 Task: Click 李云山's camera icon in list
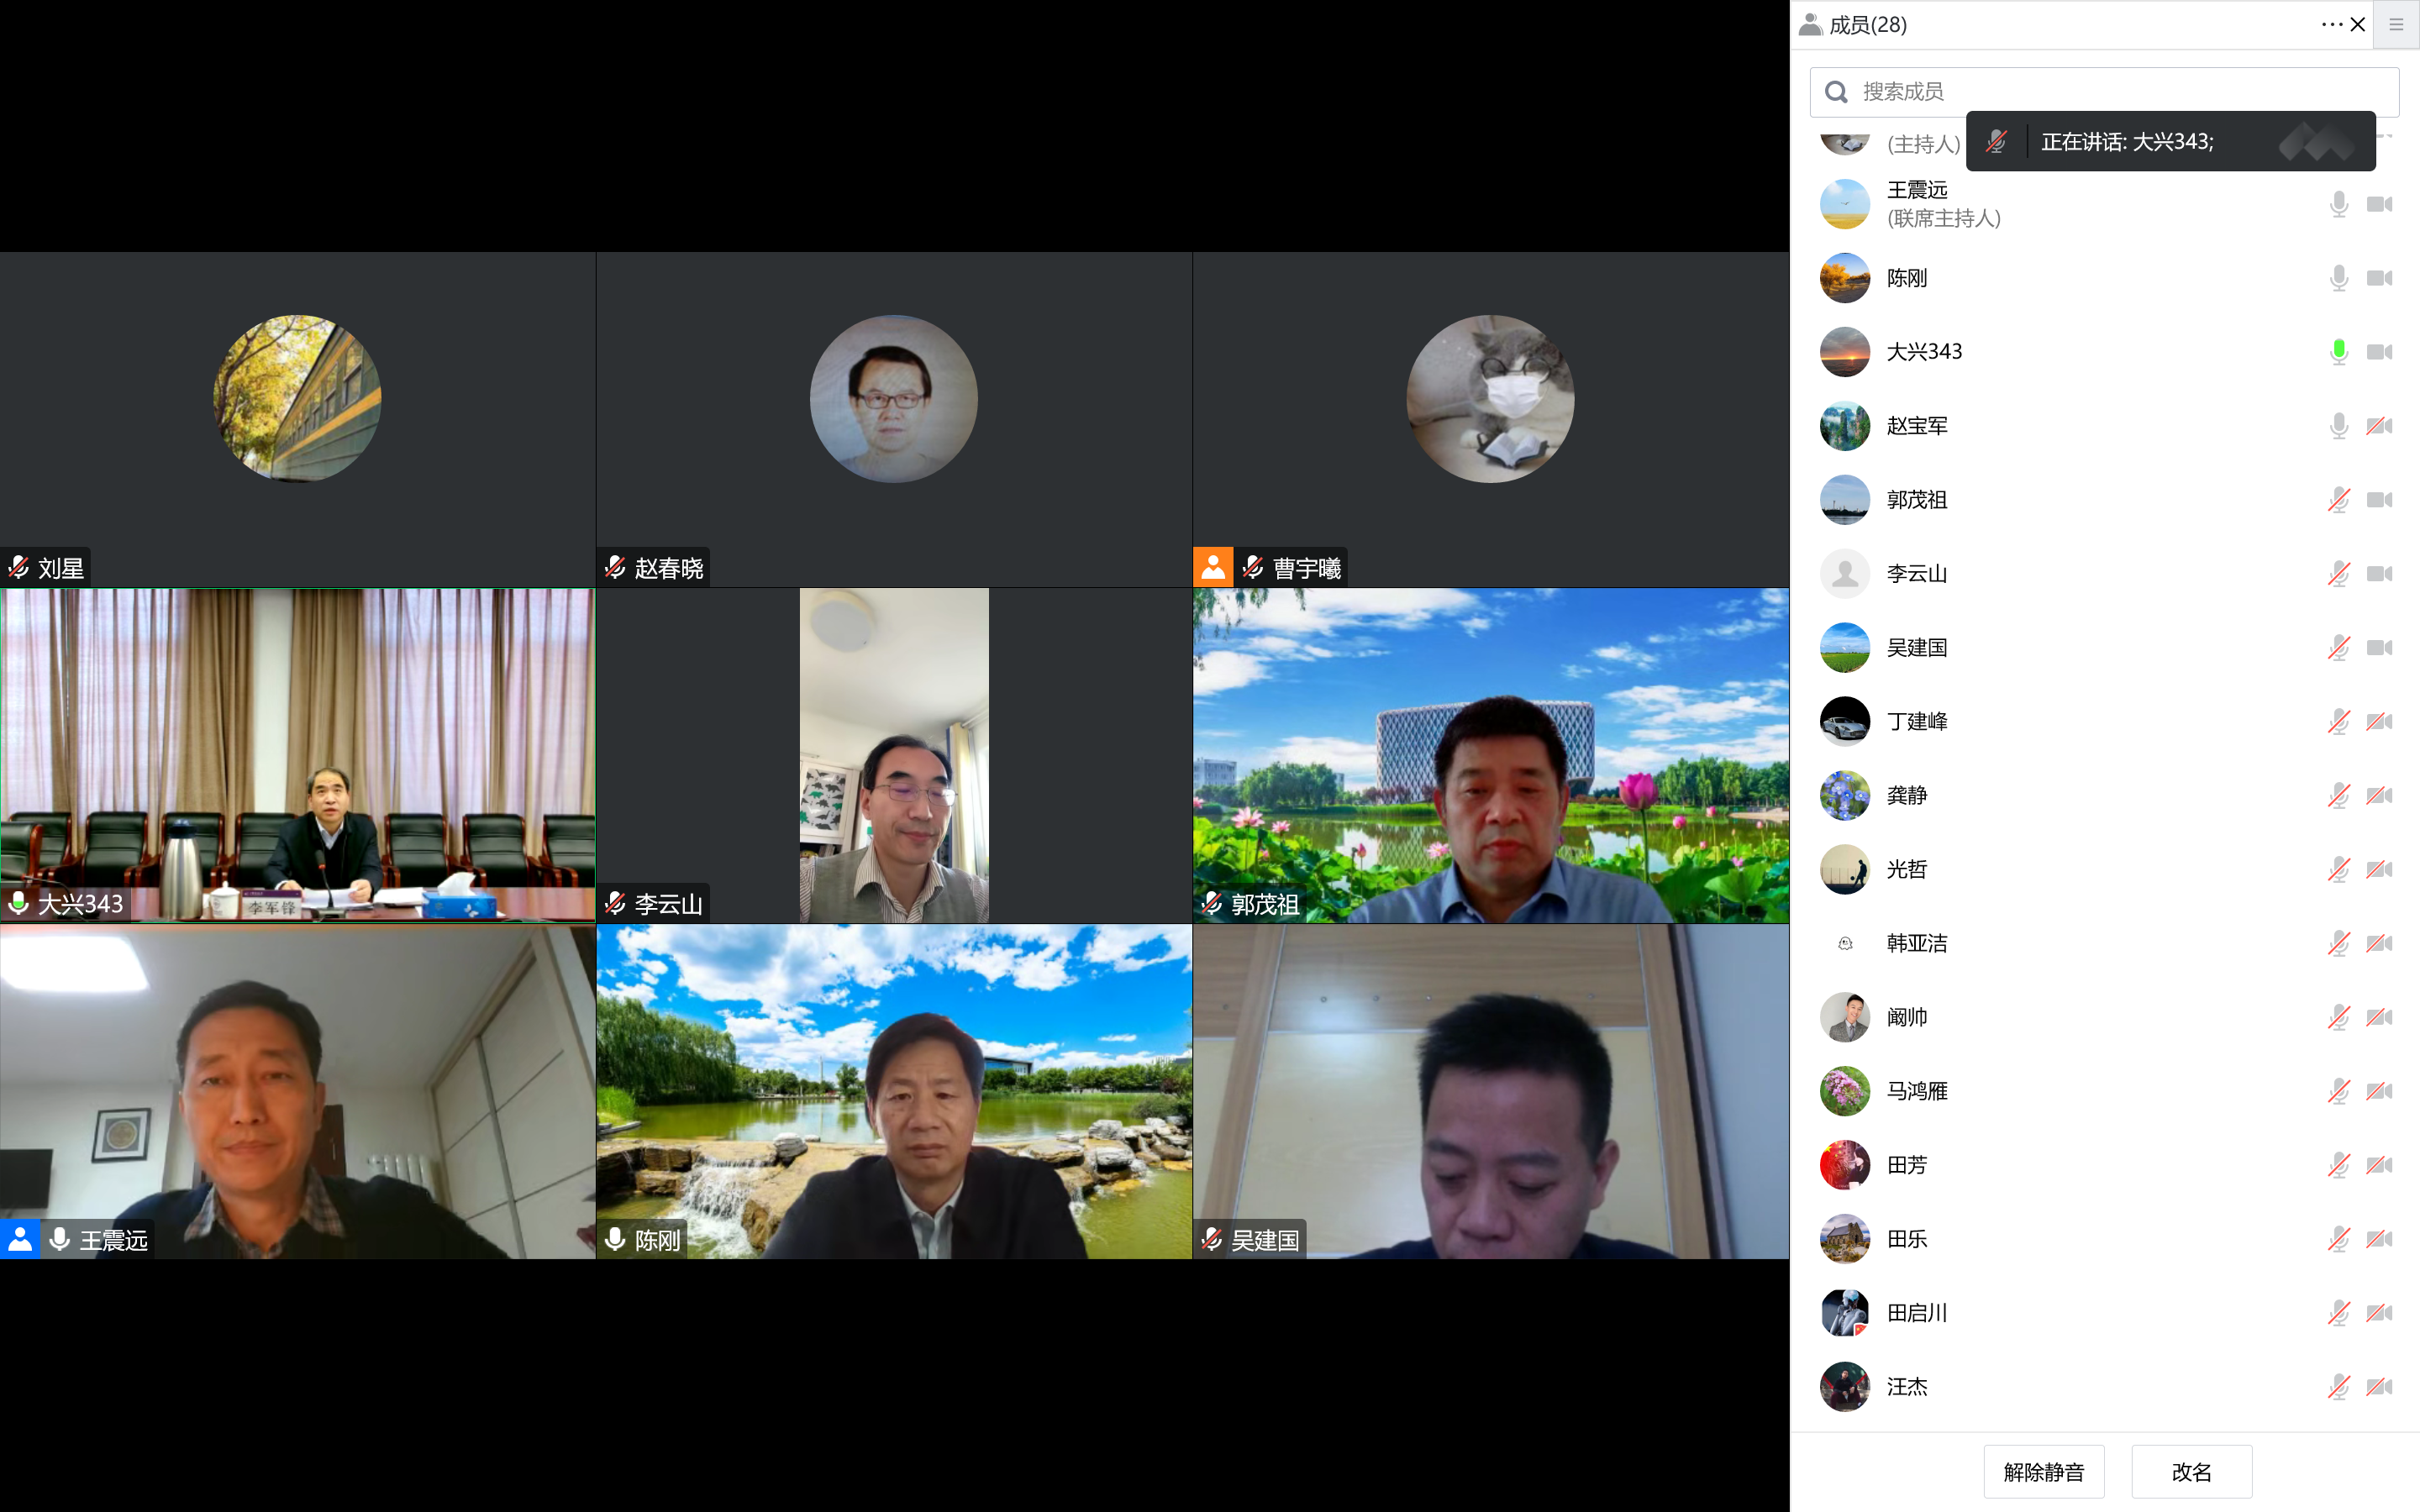pos(2379,574)
